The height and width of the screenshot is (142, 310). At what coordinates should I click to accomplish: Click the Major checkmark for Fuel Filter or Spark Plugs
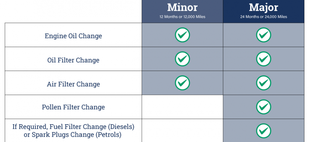tap(264, 131)
